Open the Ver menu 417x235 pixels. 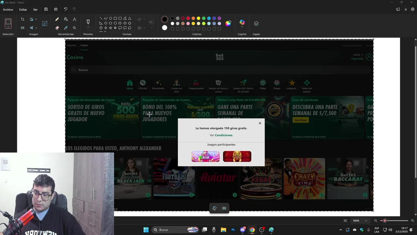click(35, 9)
